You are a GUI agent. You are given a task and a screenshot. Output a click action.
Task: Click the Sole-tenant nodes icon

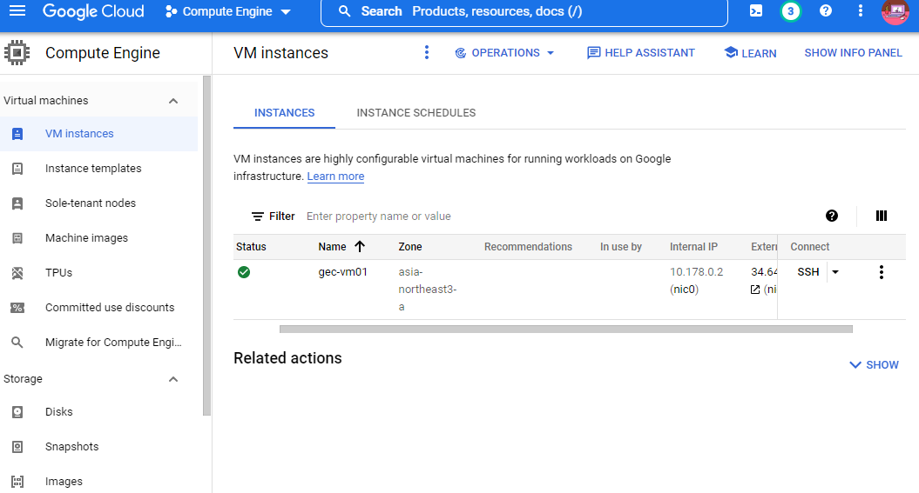coord(17,203)
